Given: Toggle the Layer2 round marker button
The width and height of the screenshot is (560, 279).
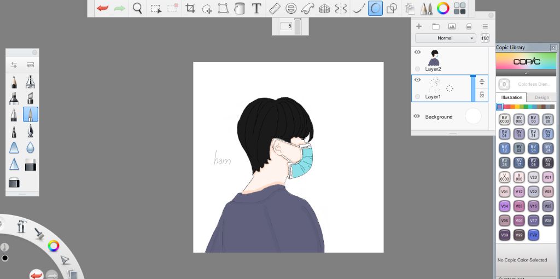Looking at the screenshot, I should [417, 69].
